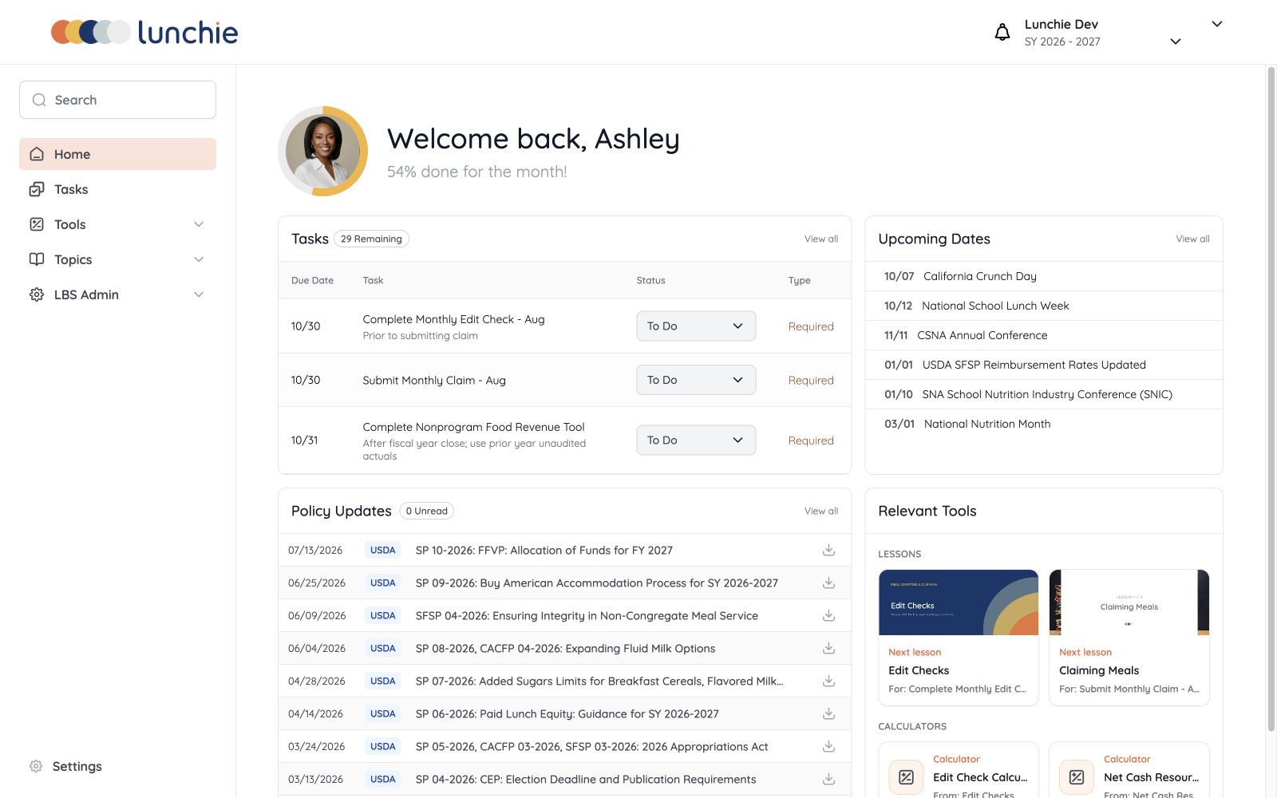The height and width of the screenshot is (798, 1277).
Task: Download SFSP 04-2026 Non-Congregate Meal policy
Action: tap(828, 615)
